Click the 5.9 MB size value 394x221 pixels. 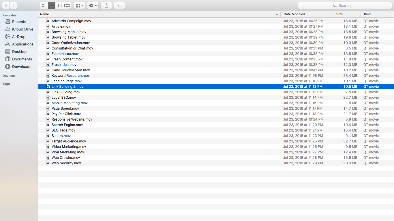coord(351,119)
